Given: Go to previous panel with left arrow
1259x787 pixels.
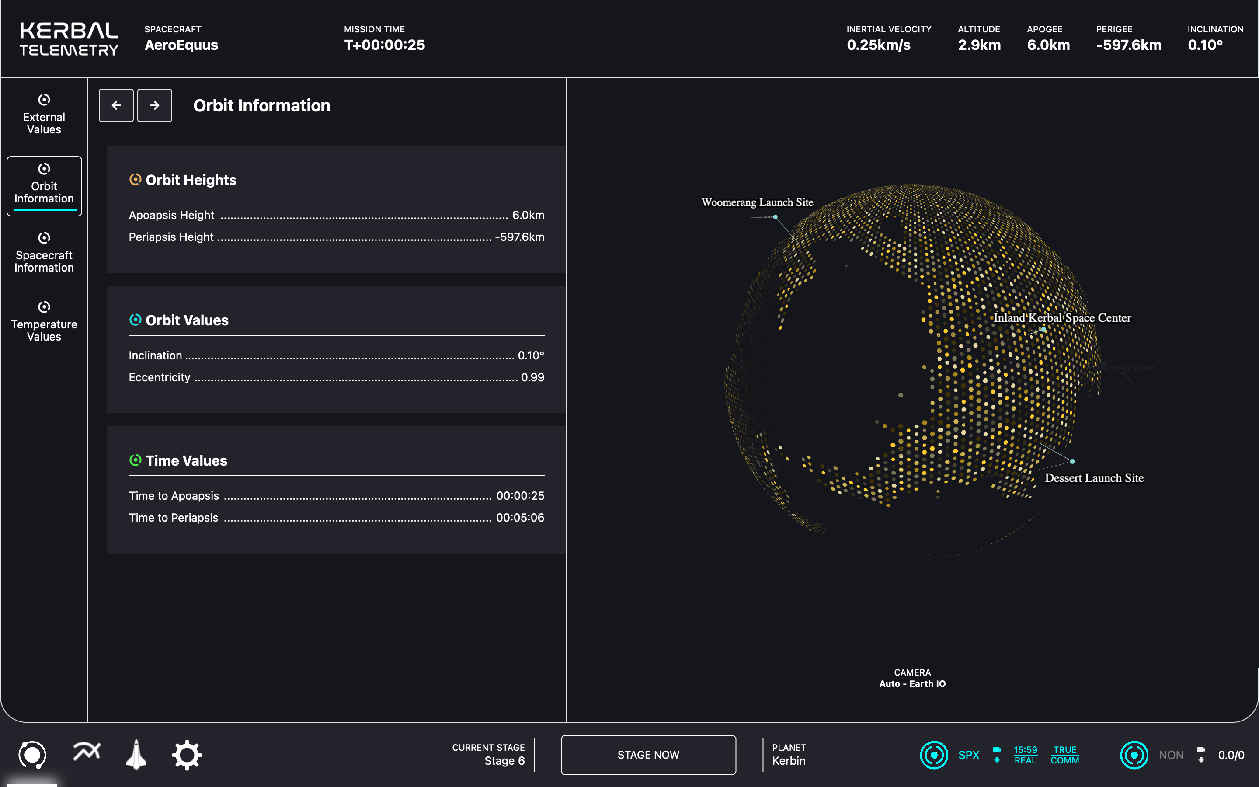Looking at the screenshot, I should (116, 105).
